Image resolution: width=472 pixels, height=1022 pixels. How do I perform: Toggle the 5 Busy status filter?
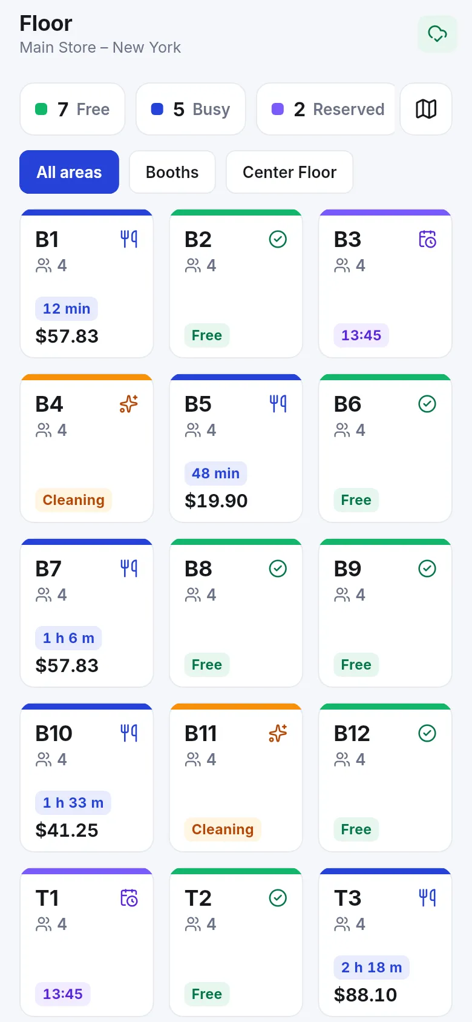[191, 109]
